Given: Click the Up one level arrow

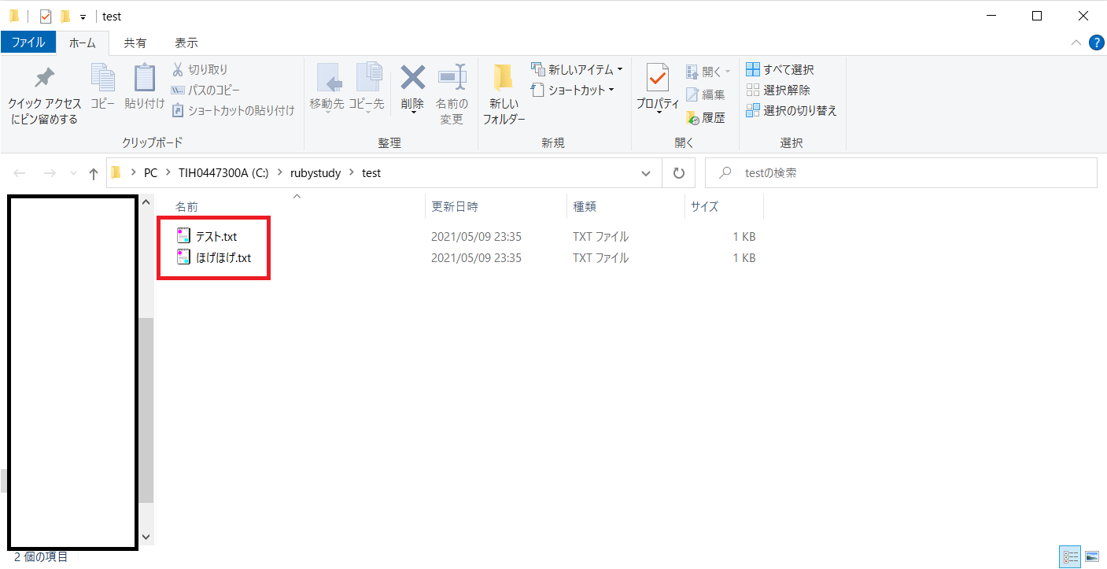Looking at the screenshot, I should point(94,173).
